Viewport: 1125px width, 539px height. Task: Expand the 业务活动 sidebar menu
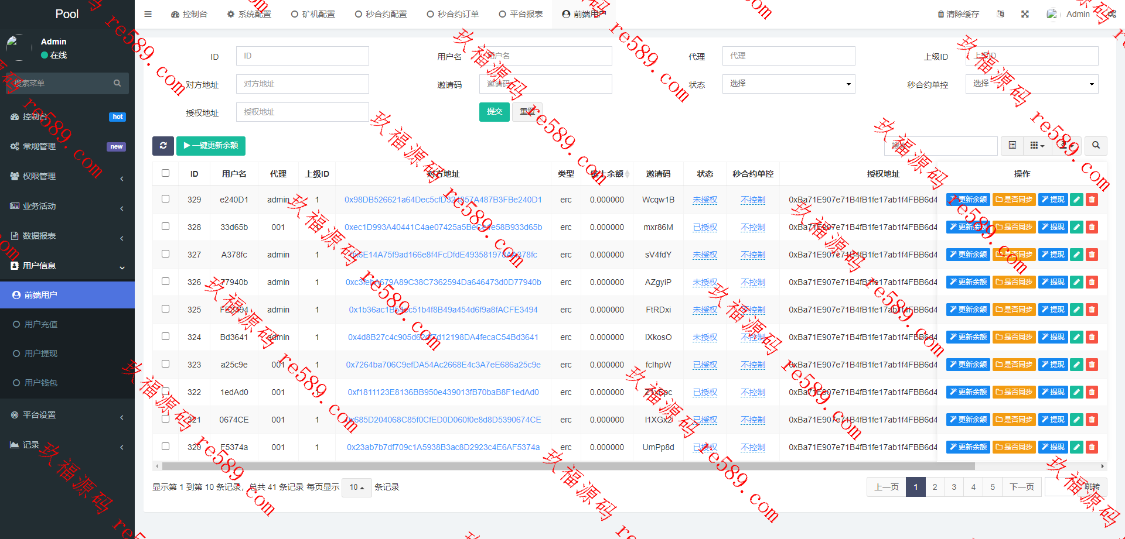pos(67,206)
